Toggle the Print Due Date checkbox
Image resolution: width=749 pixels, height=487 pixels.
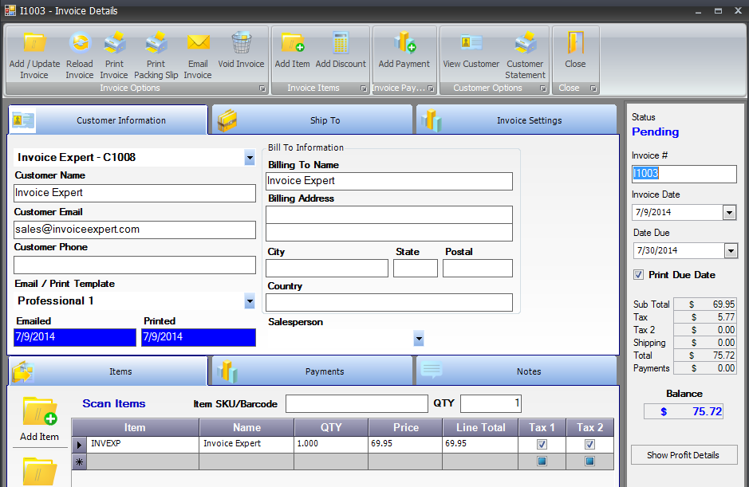tap(638, 274)
